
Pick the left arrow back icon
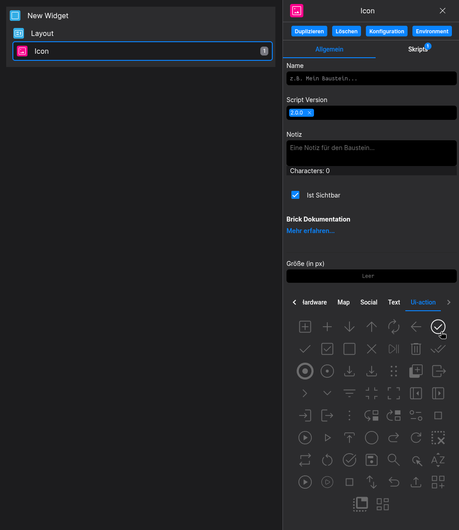(416, 327)
